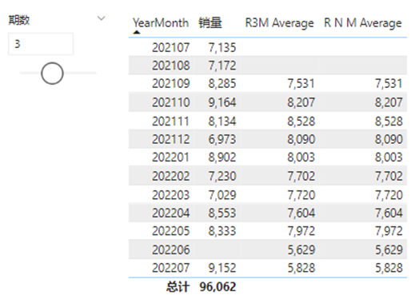Click R3M Average value for 202109

tap(301, 84)
